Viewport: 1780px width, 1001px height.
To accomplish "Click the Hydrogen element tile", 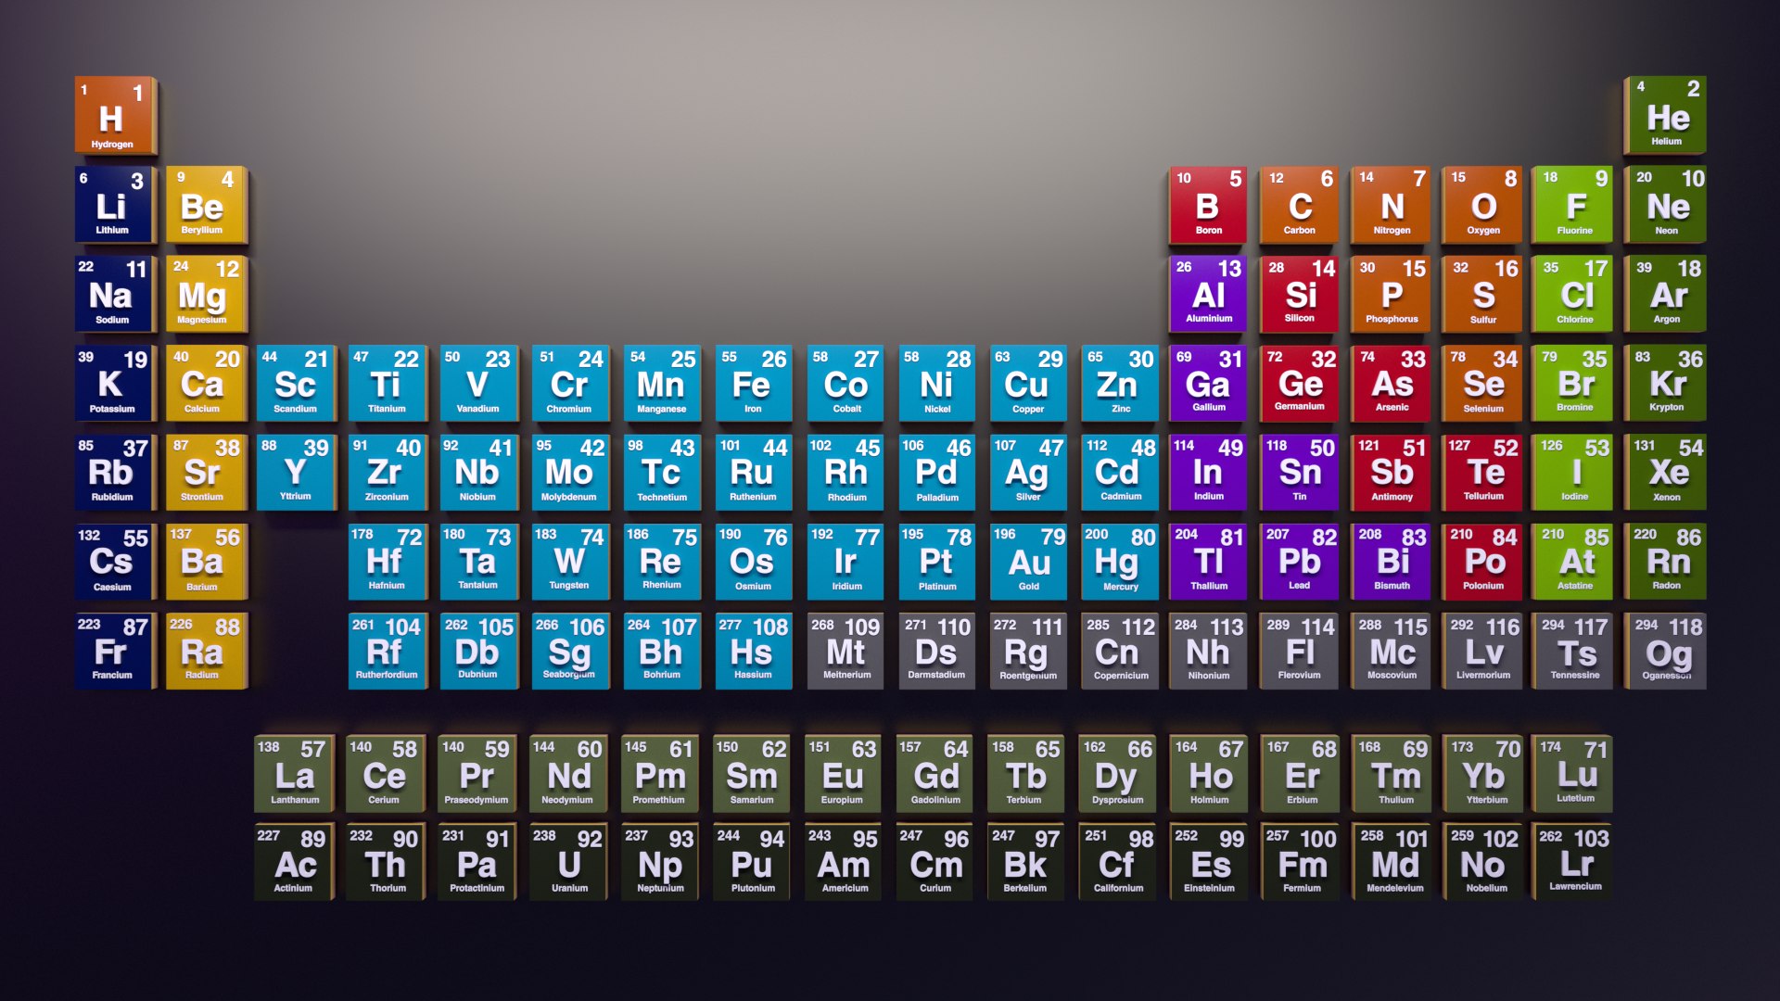I will coord(113,116).
